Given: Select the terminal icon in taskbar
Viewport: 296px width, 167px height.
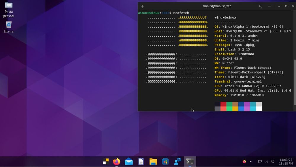Looking at the screenshot, I should [x=190, y=161].
